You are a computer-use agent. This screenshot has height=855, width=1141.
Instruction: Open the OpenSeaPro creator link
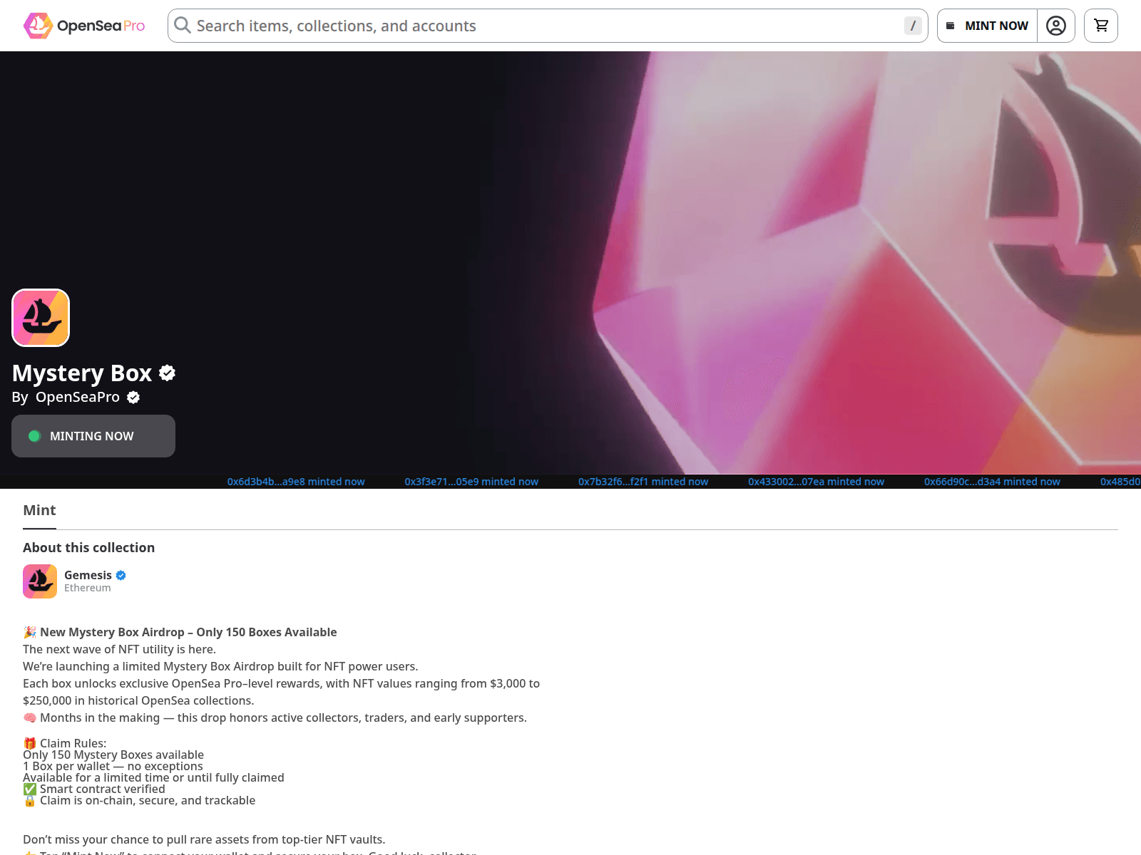(x=78, y=397)
